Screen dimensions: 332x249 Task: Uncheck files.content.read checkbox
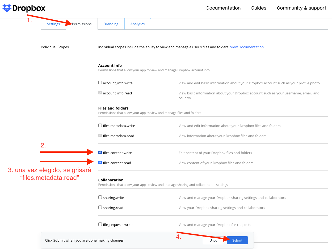coord(100,163)
